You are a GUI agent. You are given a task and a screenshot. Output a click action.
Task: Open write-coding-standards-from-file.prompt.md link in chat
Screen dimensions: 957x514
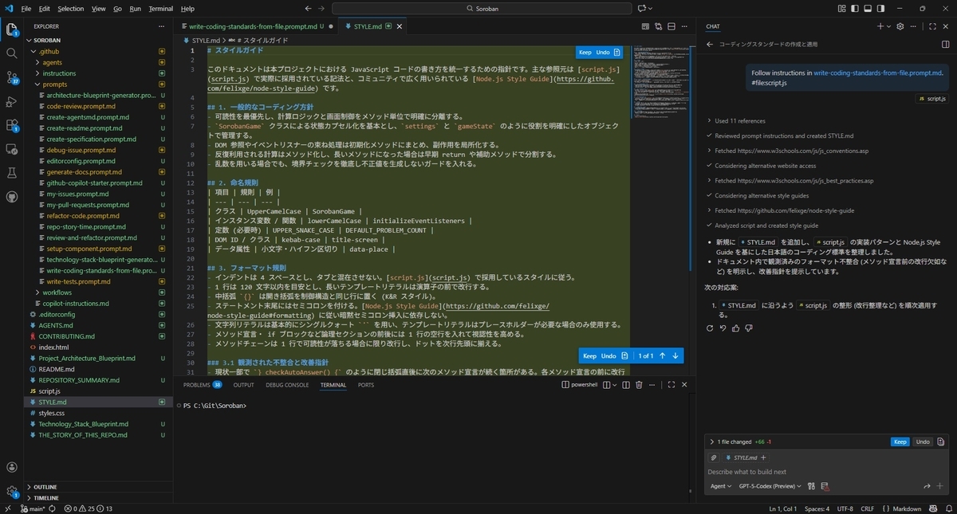[x=878, y=73]
